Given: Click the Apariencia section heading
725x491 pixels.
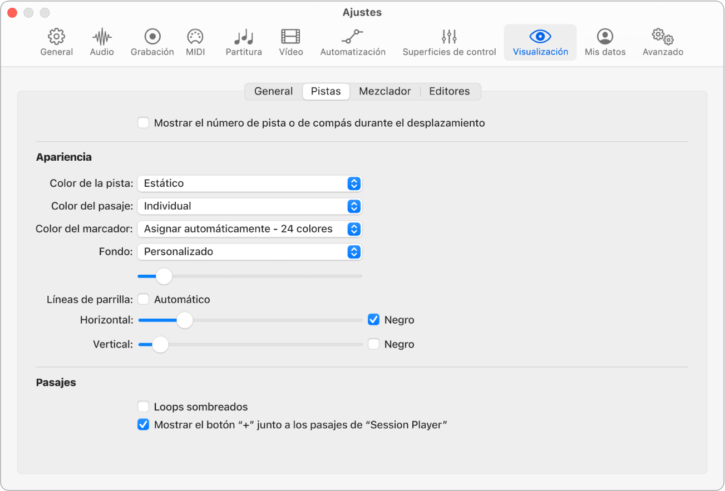Looking at the screenshot, I should tap(64, 157).
